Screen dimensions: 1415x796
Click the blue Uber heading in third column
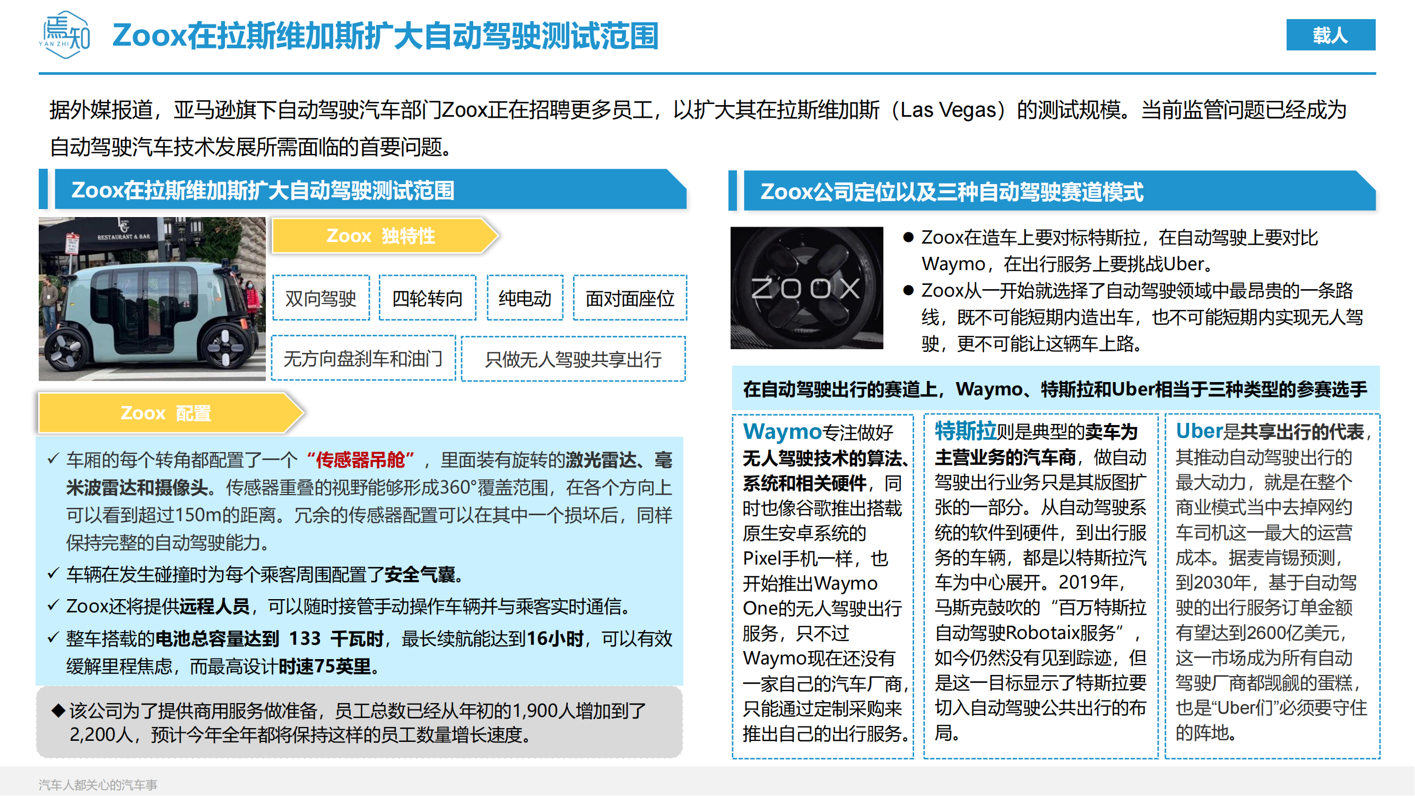(1199, 431)
